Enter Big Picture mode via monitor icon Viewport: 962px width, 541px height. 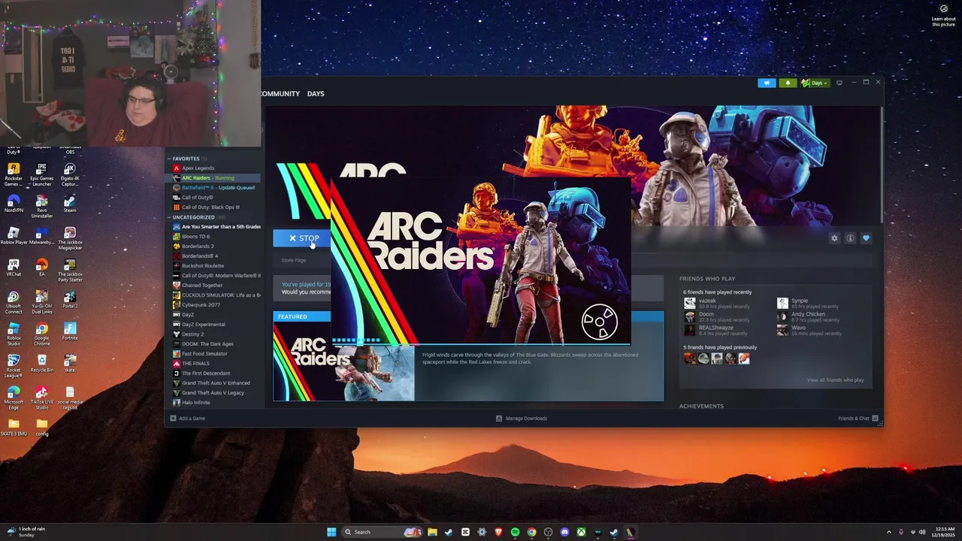(839, 83)
